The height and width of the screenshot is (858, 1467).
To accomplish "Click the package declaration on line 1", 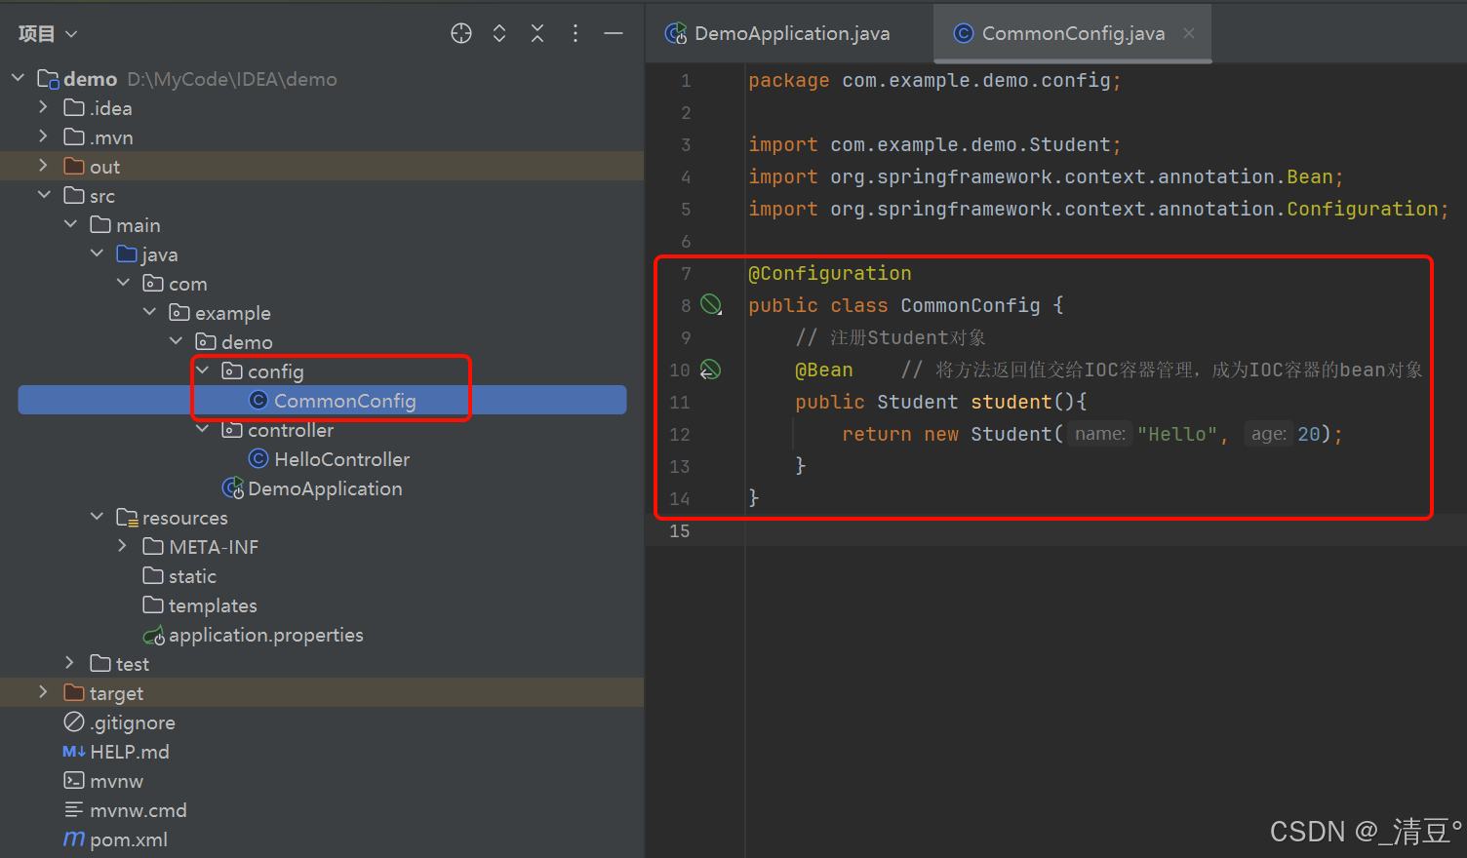I will point(934,80).
